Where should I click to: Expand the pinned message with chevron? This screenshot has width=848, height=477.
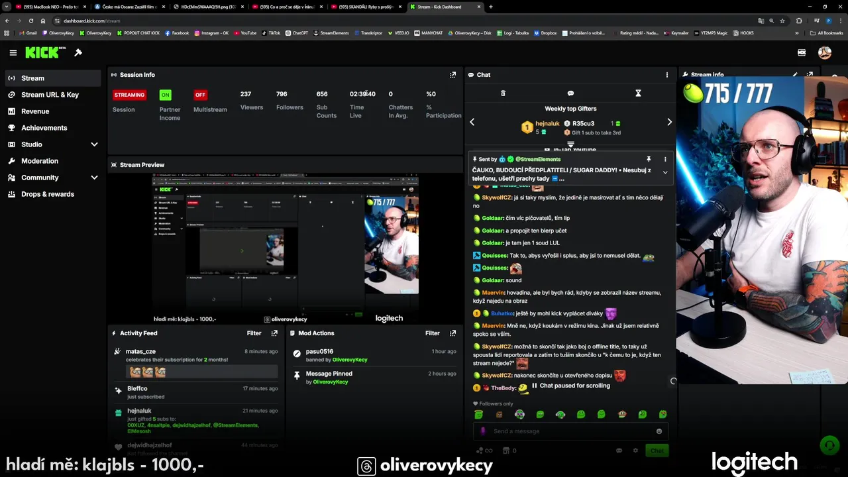665,172
